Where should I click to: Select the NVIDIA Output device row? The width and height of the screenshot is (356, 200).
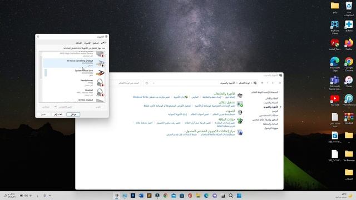pos(74,100)
